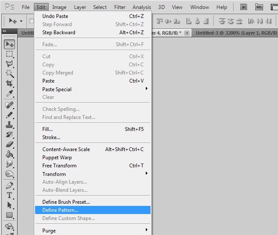The width and height of the screenshot is (278, 235).
Task: Choose the Horizontal Type tool
Action: pyautogui.click(x=9, y=195)
